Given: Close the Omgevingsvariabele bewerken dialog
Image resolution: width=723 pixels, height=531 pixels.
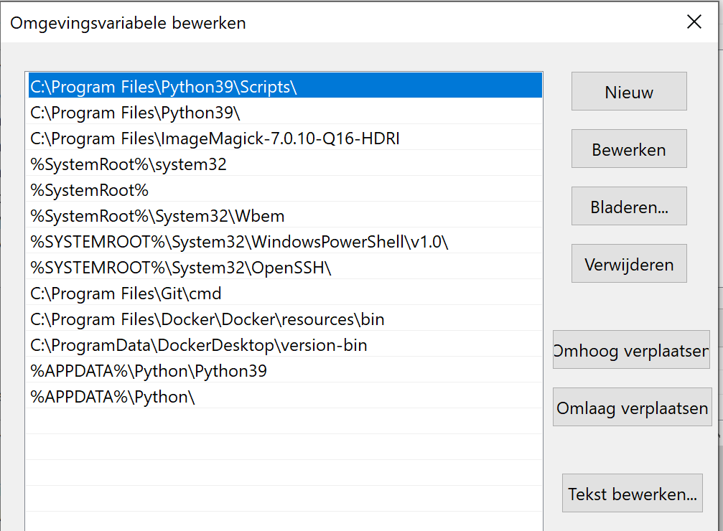Looking at the screenshot, I should (694, 22).
